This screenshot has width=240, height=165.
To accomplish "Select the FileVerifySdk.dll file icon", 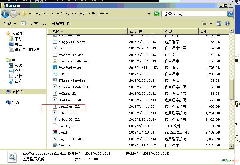I will [x=55, y=87].
